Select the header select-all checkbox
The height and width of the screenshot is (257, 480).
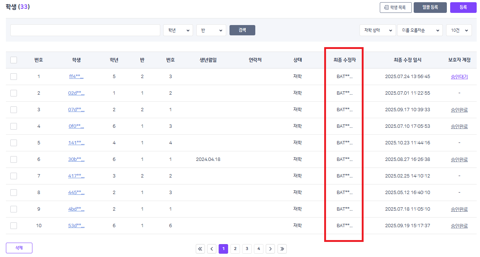[x=14, y=60]
